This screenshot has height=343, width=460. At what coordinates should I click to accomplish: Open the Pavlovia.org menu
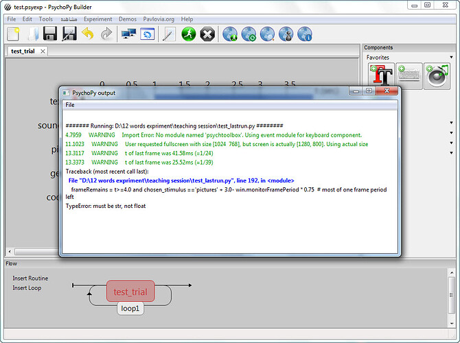159,19
